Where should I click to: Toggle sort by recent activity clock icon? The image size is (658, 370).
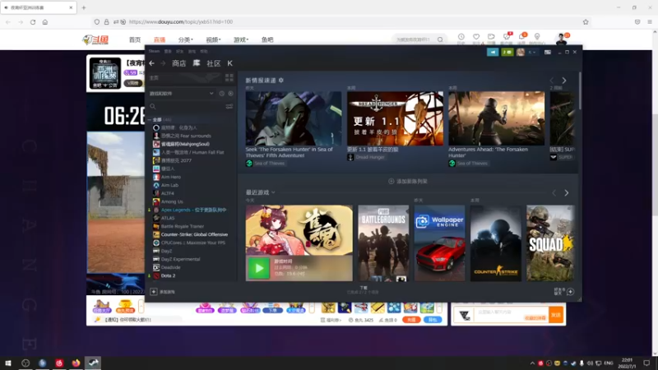point(221,94)
